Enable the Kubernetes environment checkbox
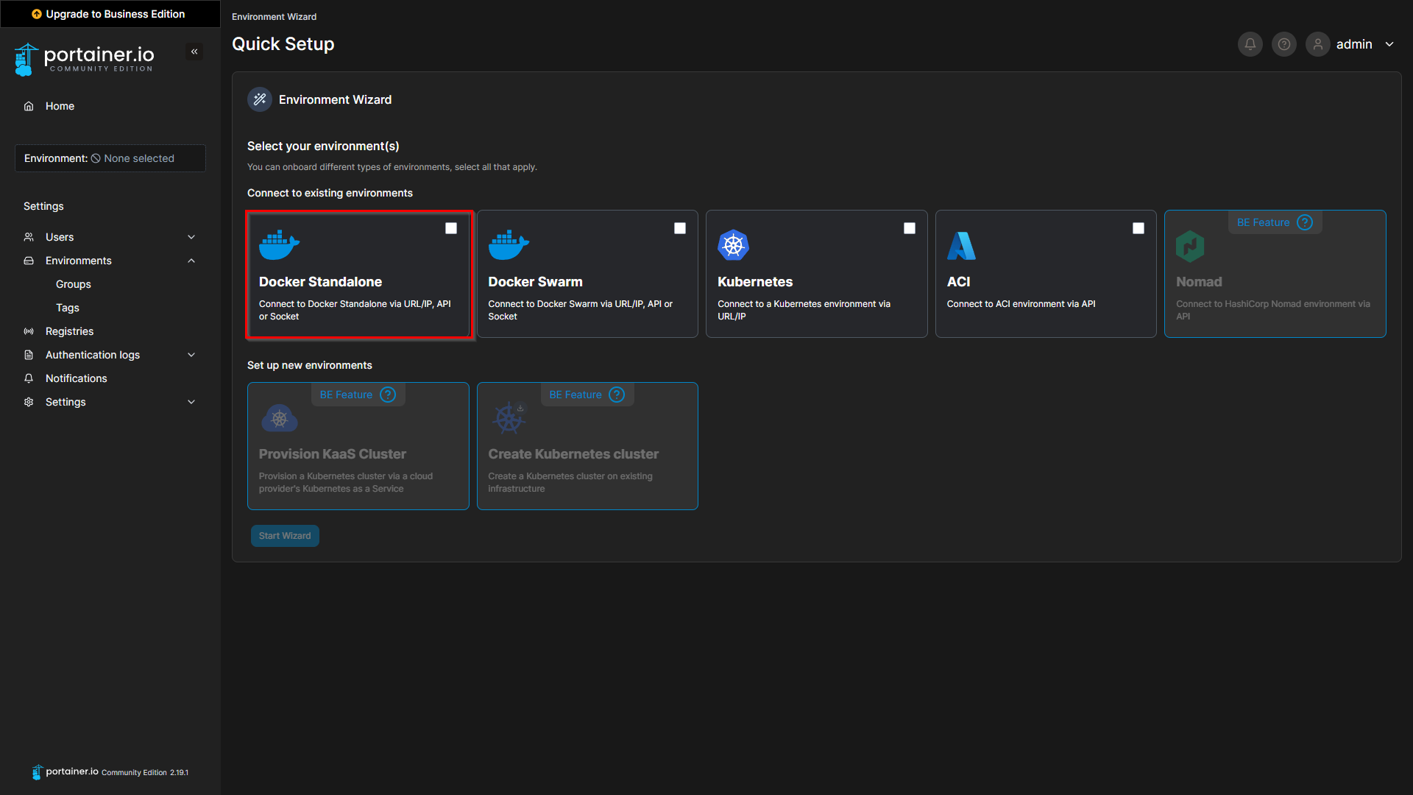Image resolution: width=1413 pixels, height=795 pixels. pyautogui.click(x=910, y=228)
